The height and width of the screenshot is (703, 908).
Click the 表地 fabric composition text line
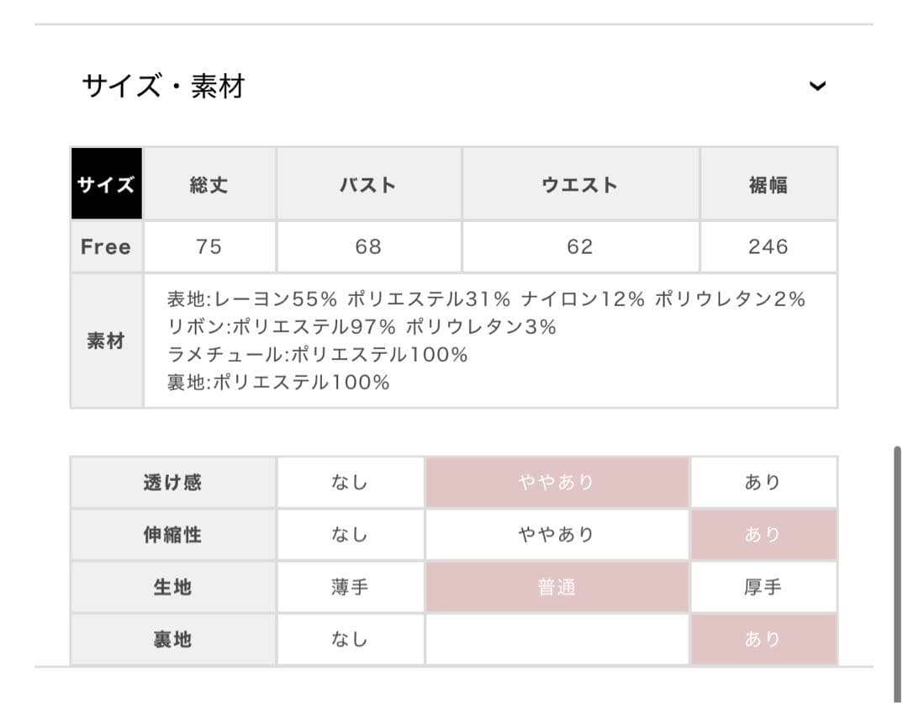point(486,299)
